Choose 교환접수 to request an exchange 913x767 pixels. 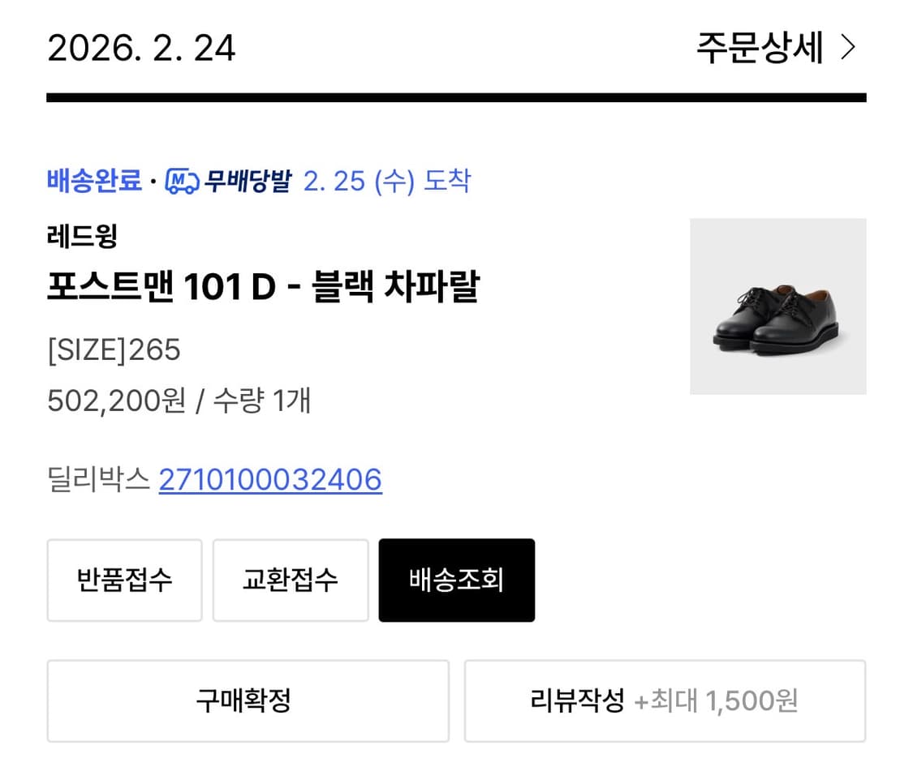pyautogui.click(x=291, y=580)
